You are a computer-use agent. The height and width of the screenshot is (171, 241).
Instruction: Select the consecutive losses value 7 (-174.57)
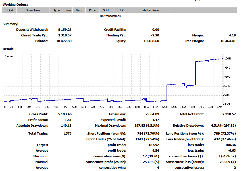(227, 156)
